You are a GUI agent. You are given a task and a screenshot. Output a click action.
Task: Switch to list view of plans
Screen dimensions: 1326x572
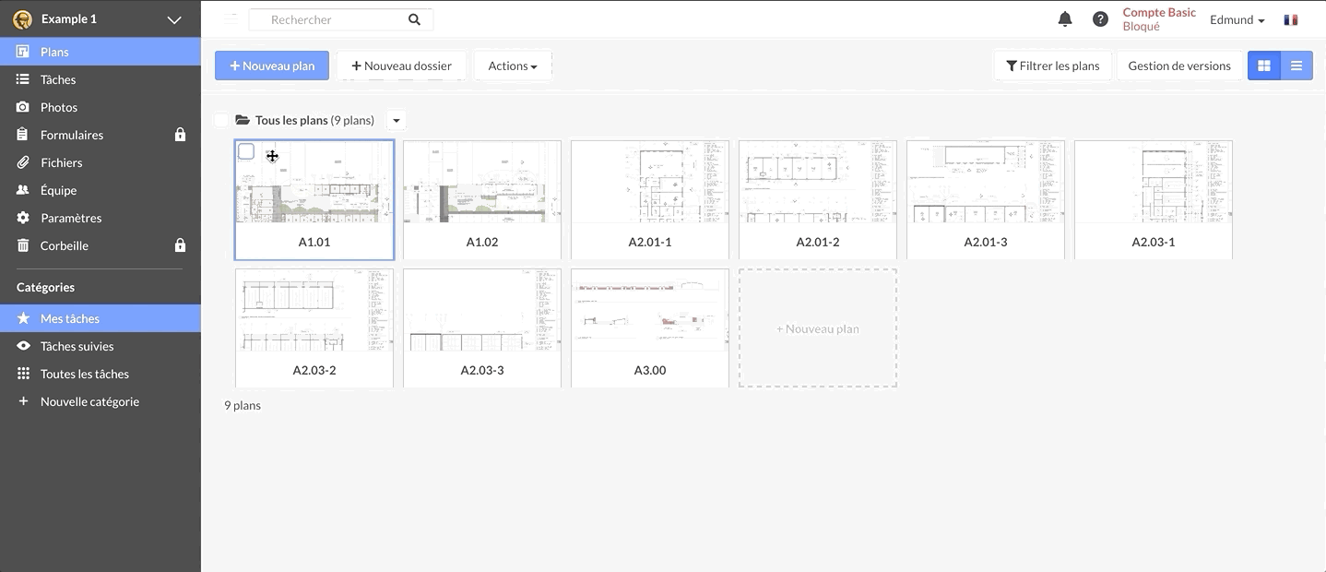tap(1296, 65)
